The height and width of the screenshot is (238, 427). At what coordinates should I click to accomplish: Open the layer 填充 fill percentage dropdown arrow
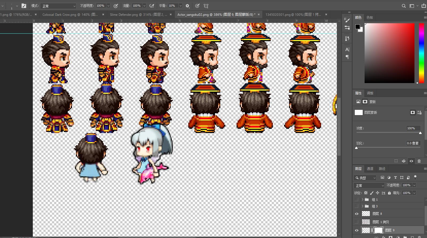tap(414, 193)
